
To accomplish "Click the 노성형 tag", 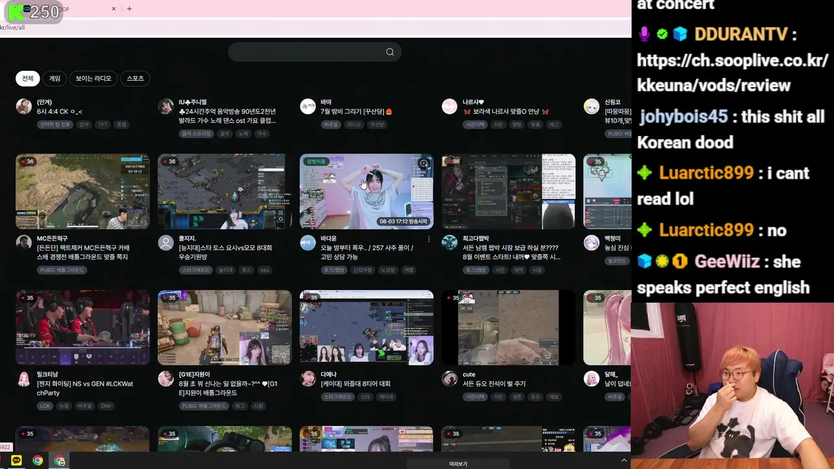I will tap(388, 270).
